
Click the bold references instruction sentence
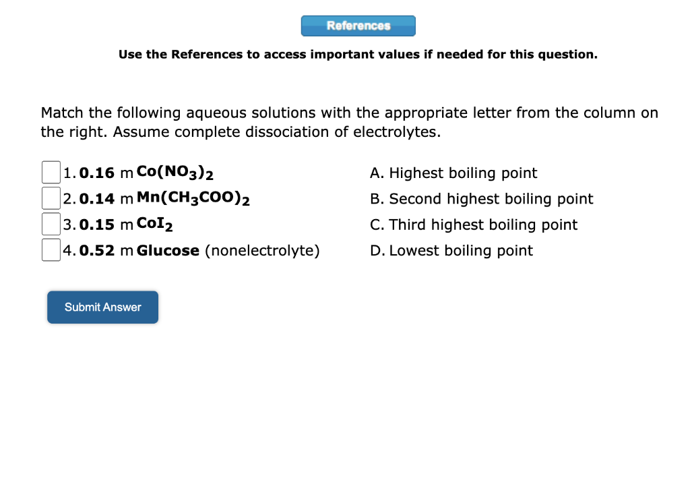pos(358,55)
